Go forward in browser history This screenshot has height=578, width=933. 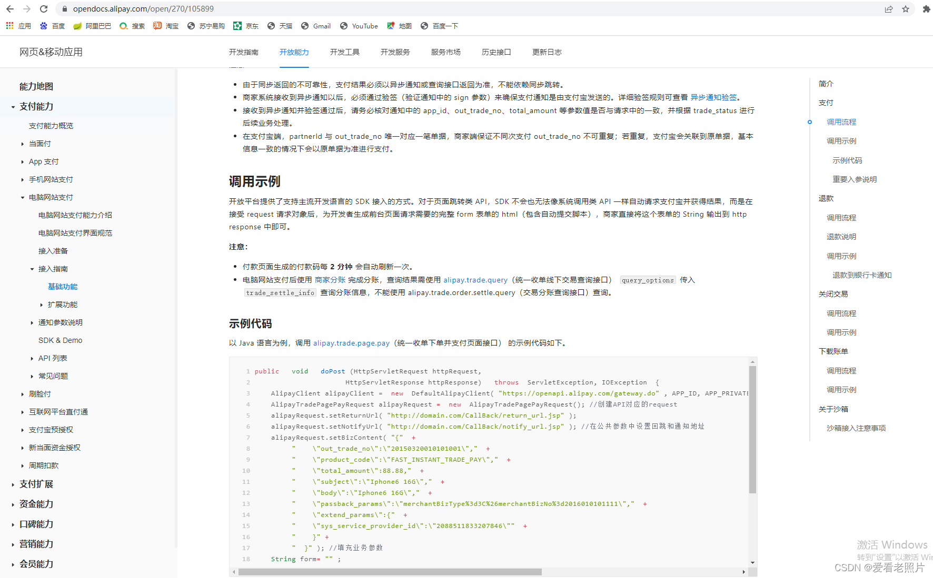coord(27,9)
